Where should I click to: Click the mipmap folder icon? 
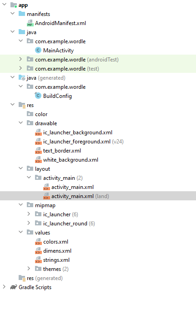(30, 205)
